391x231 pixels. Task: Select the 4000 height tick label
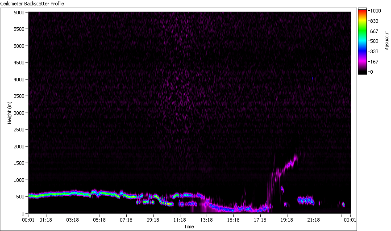pos(19,80)
